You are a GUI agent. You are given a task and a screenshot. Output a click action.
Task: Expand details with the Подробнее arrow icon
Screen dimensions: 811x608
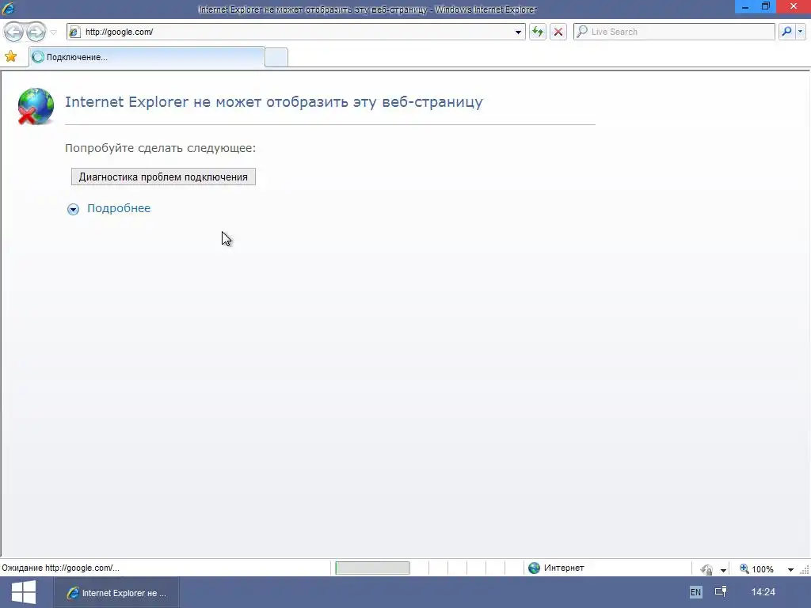(74, 209)
